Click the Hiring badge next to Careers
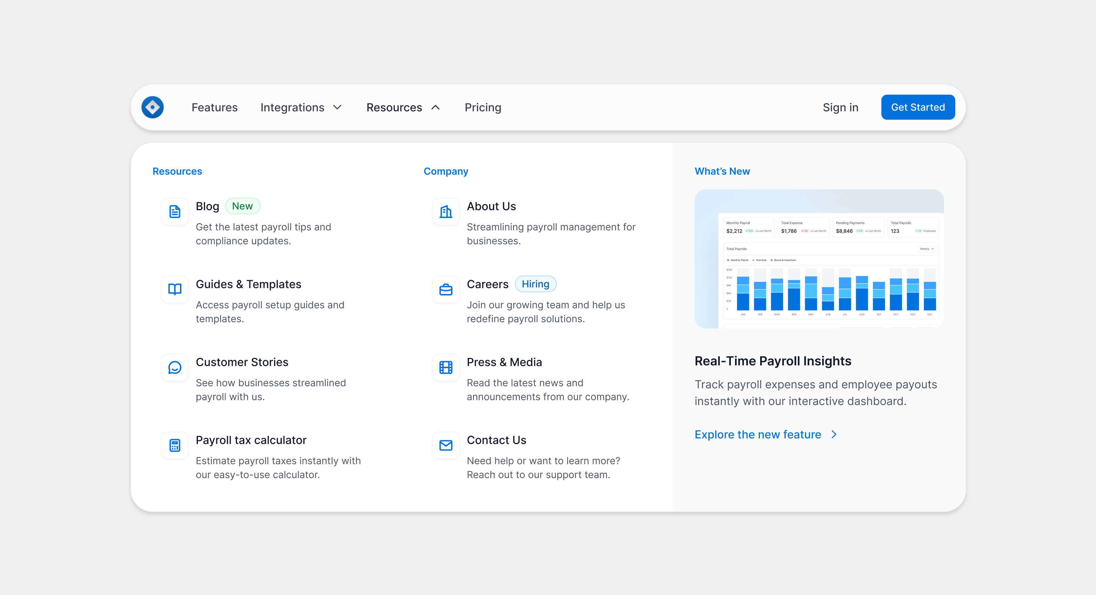 536,284
